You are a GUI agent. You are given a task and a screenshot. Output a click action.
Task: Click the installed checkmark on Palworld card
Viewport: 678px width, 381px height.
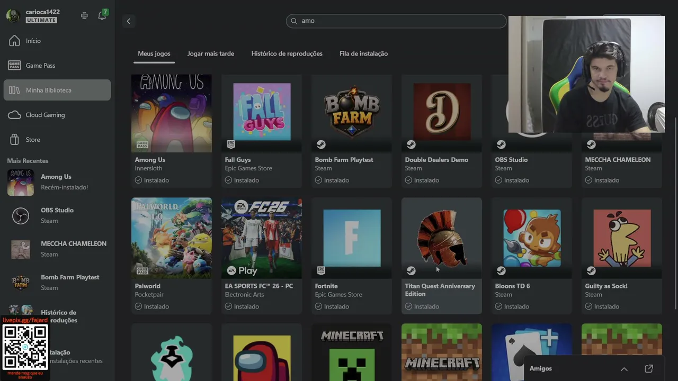138,306
